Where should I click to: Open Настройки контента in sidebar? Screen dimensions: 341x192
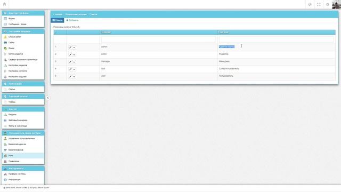coord(23,71)
